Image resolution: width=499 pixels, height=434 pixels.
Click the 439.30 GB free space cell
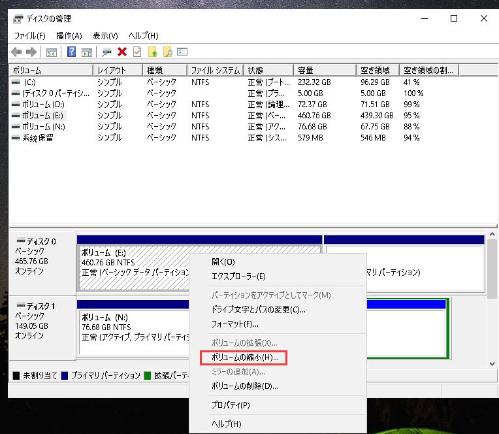click(x=377, y=115)
